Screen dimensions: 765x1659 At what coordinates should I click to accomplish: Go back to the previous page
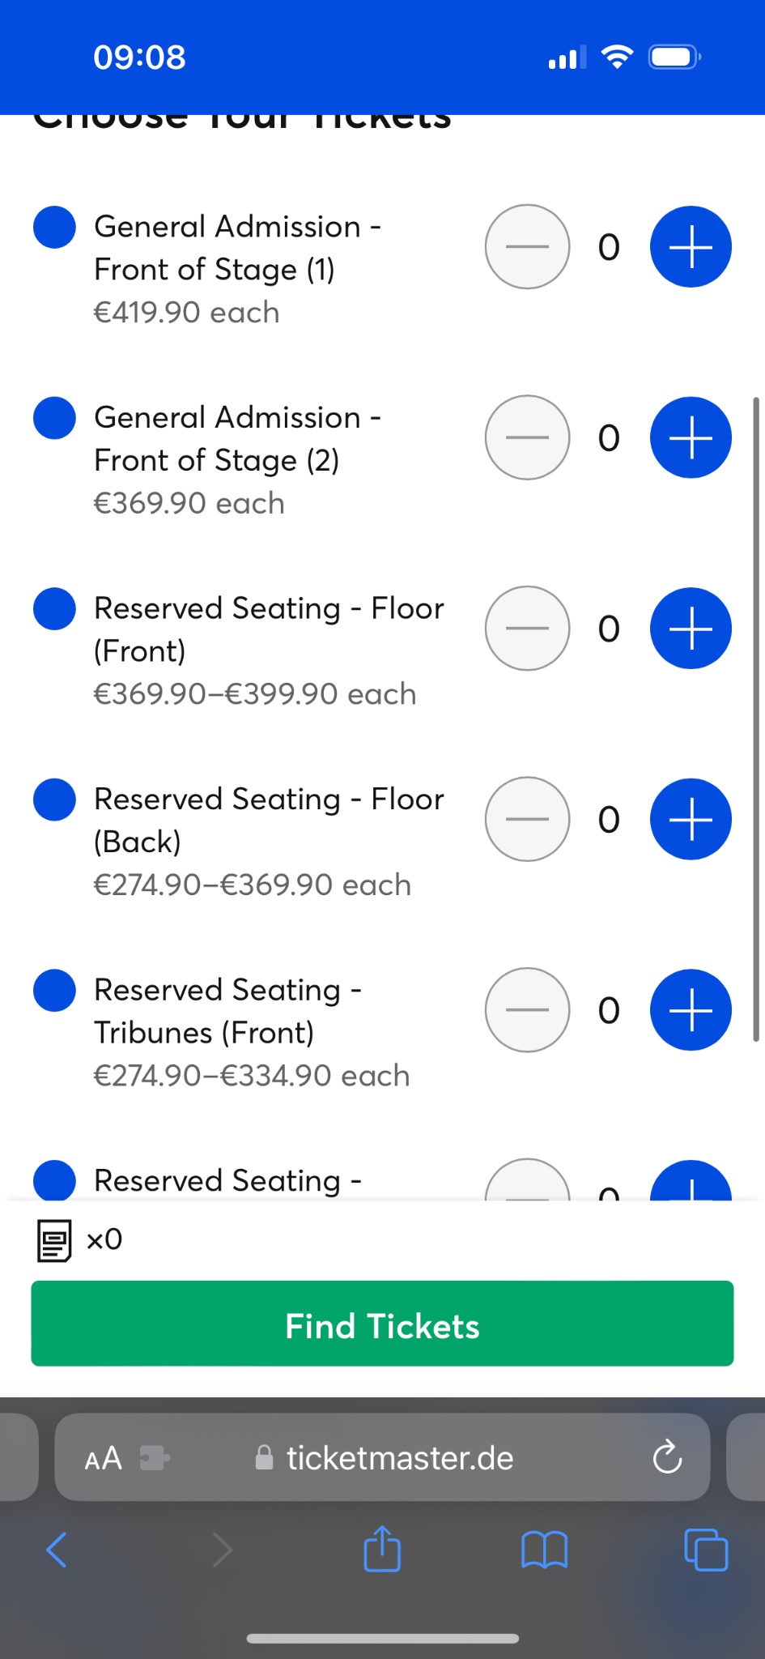[57, 1550]
